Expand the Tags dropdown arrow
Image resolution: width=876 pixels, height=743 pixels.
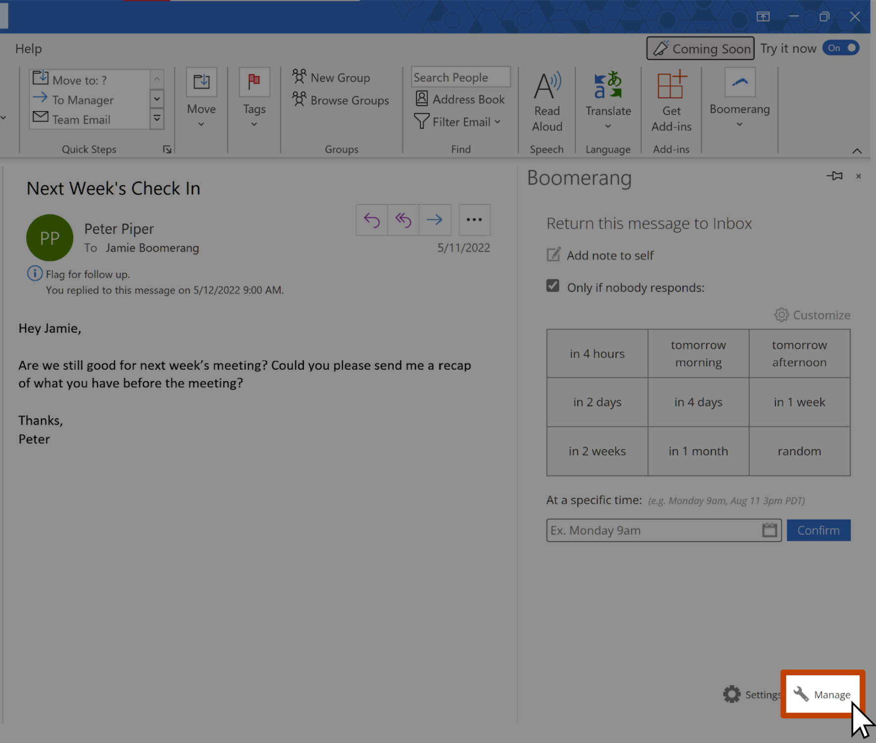(254, 124)
